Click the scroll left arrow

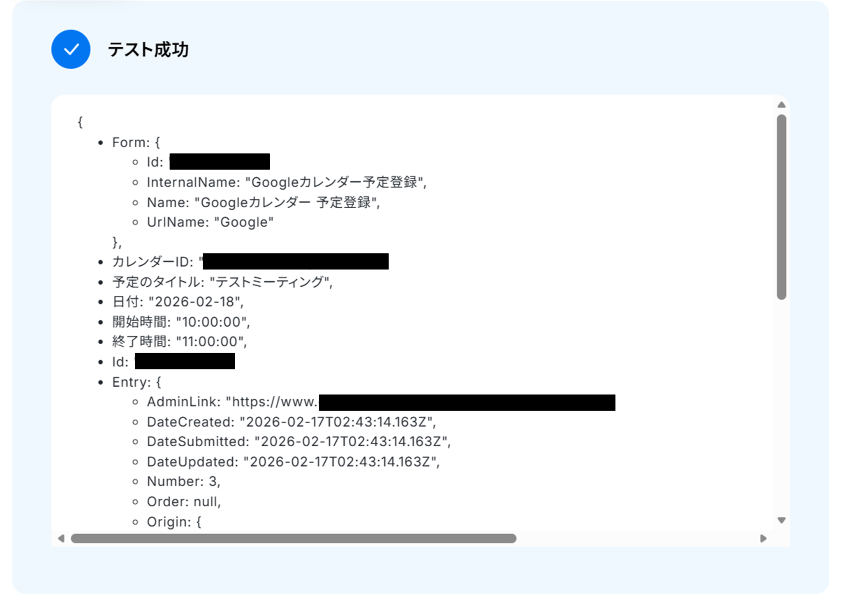coord(61,538)
